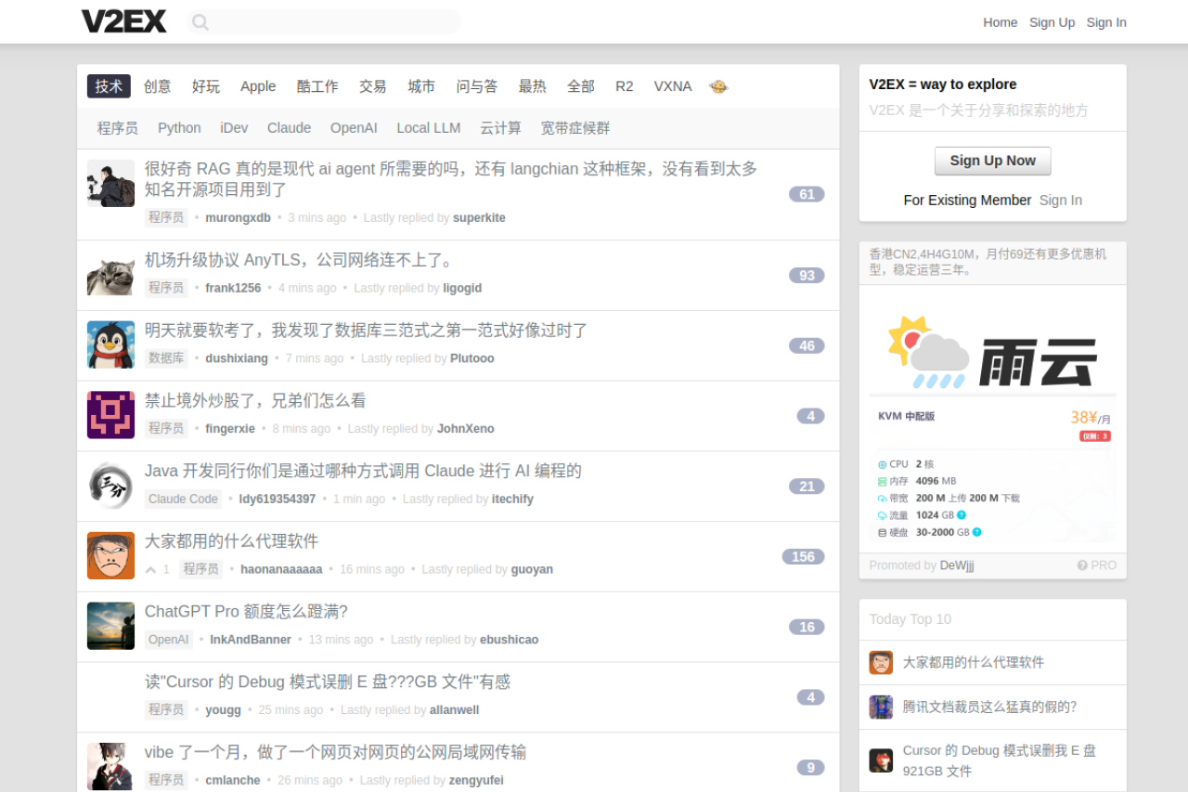
Task: Open topic vibe 了一个月 公网局域网传输
Action: pyautogui.click(x=335, y=752)
